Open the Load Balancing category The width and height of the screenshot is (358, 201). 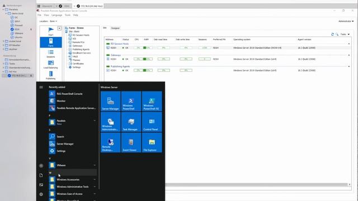51,65
